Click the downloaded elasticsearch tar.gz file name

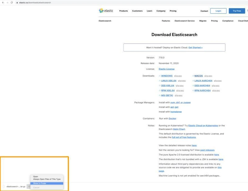click(x=16, y=187)
